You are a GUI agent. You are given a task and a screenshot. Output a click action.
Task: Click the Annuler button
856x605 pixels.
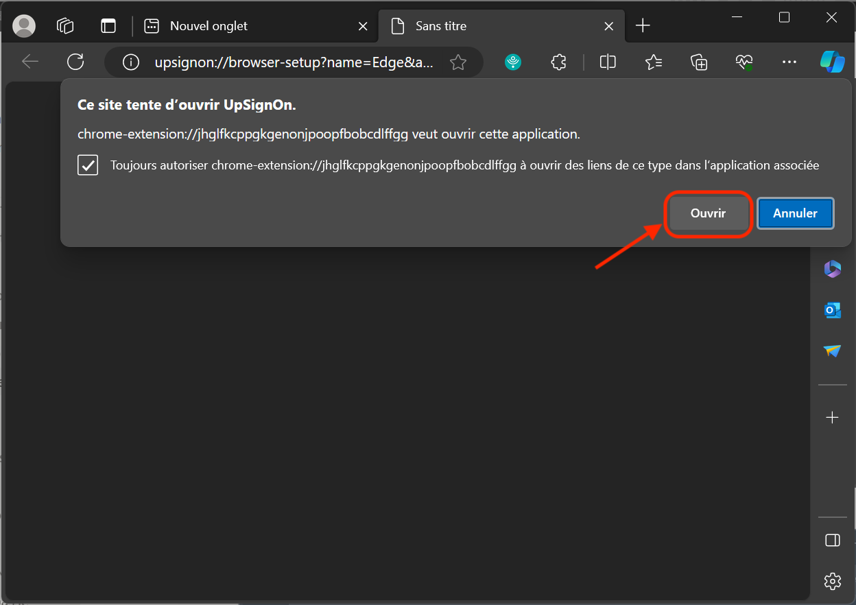point(795,213)
